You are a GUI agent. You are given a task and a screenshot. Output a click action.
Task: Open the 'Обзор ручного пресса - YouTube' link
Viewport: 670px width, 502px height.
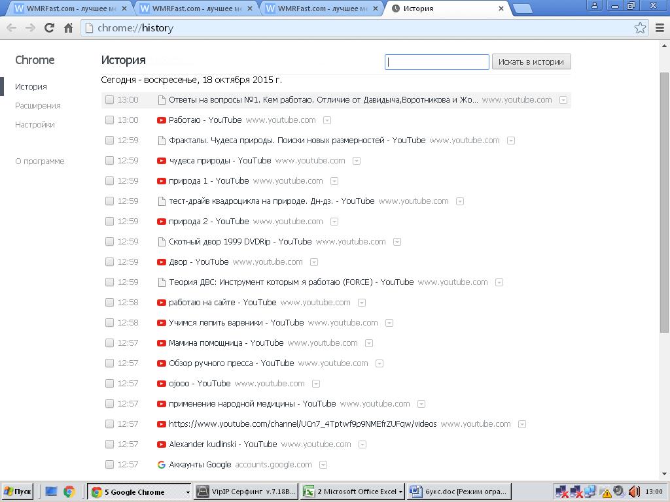point(231,363)
